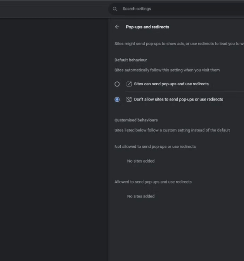Viewport: 244px width, 261px height.
Task: Click the Default behaviour heading
Action: [x=131, y=60]
